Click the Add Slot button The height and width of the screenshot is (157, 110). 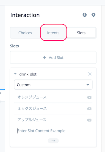[x=53, y=57]
